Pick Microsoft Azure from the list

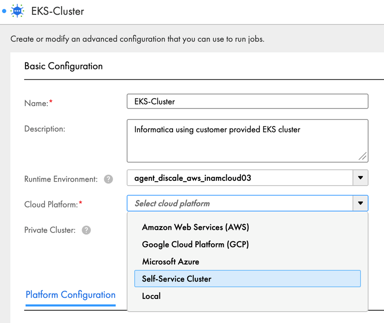[171, 261]
